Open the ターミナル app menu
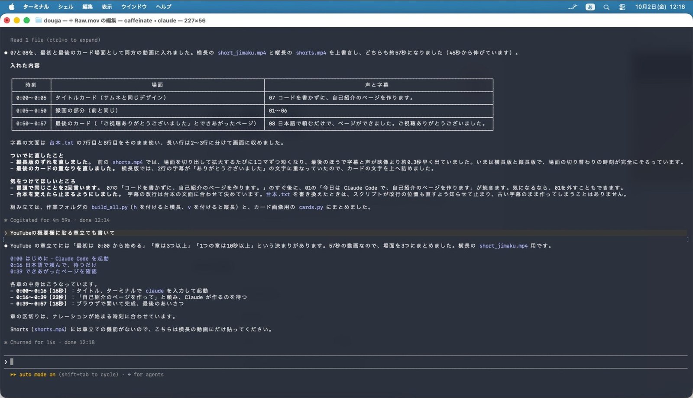This screenshot has height=398, width=693. pos(36,6)
